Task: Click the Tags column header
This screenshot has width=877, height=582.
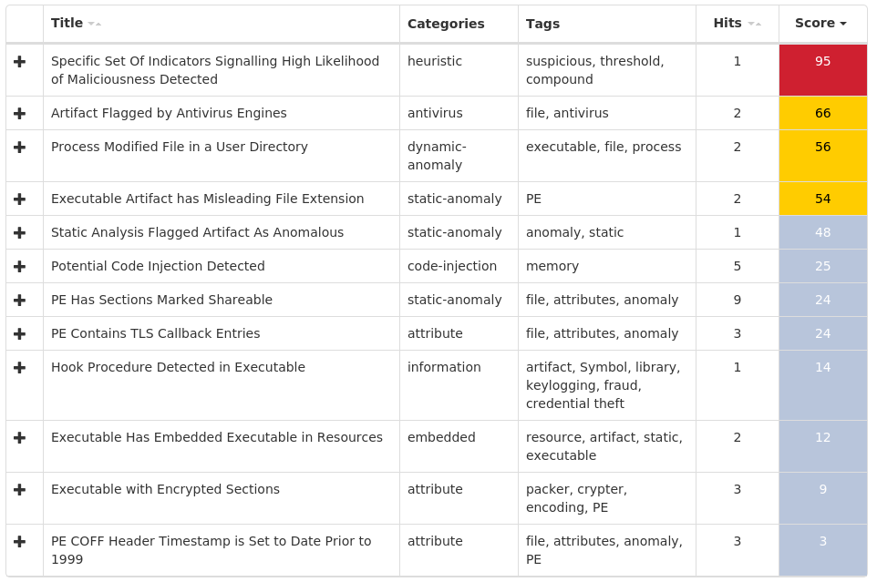Action: pyautogui.click(x=542, y=24)
